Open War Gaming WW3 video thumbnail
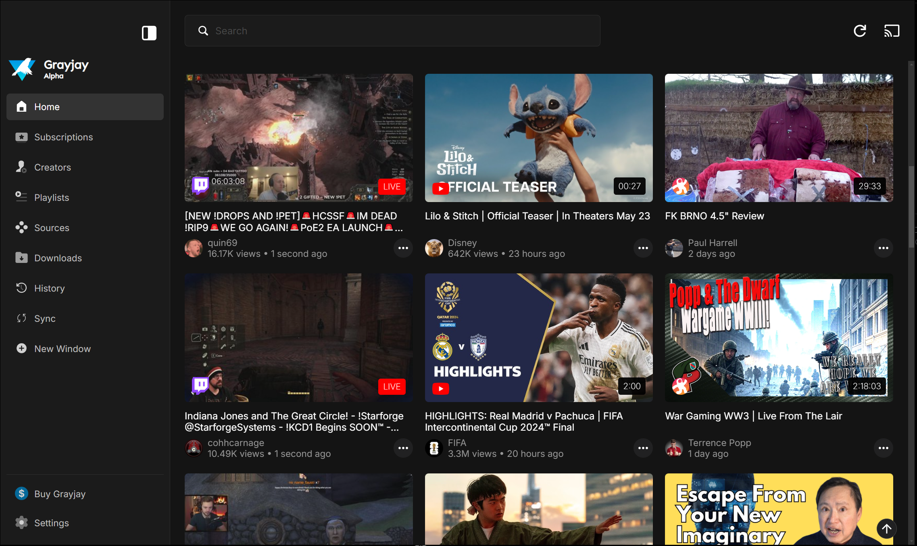The height and width of the screenshot is (546, 917). pyautogui.click(x=779, y=338)
